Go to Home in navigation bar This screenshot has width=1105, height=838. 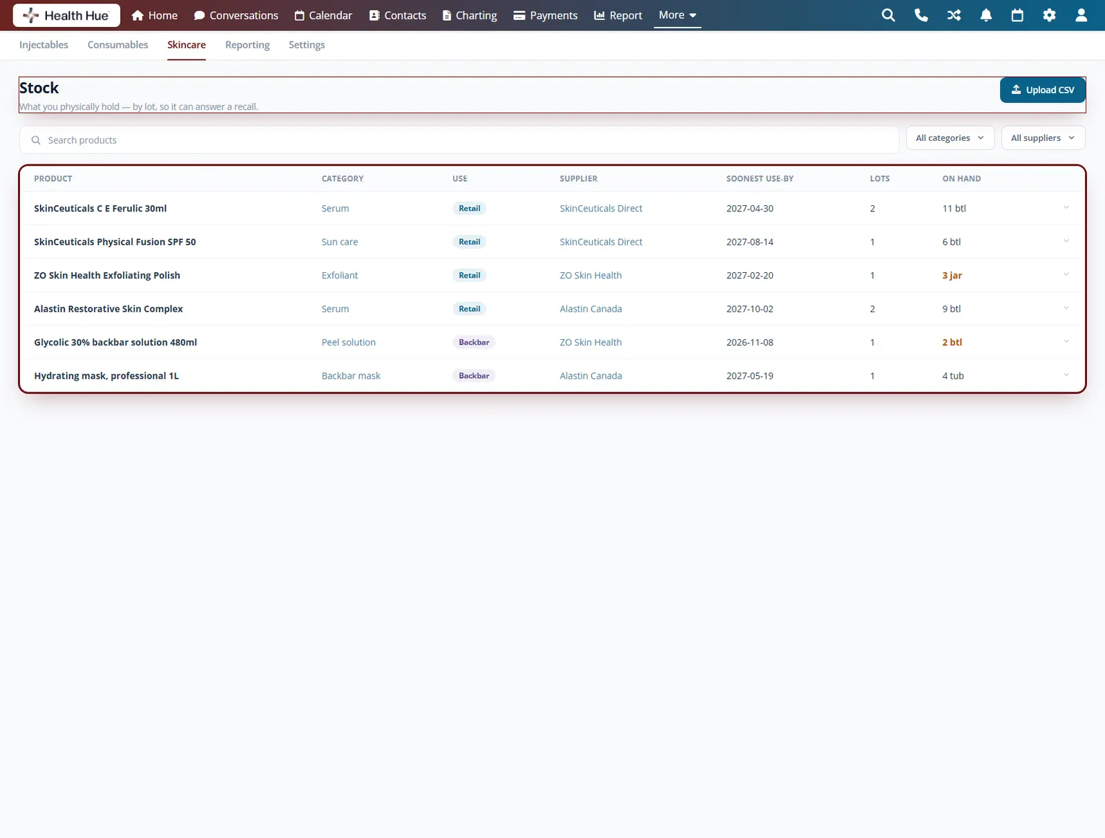(x=155, y=15)
